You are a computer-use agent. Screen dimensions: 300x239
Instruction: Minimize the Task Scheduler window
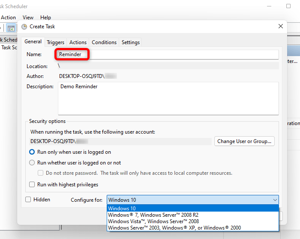click(269, 6)
